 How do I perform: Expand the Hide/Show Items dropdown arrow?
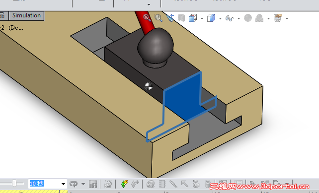[x=239, y=18]
